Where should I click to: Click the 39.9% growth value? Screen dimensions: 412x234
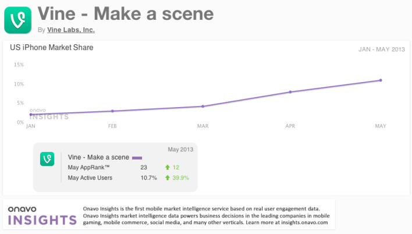tap(180, 178)
